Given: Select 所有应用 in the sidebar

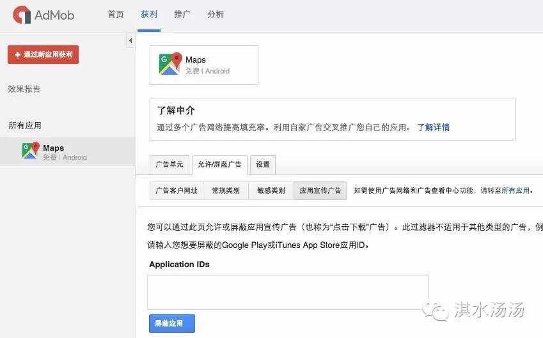Looking at the screenshot, I should pos(25,125).
